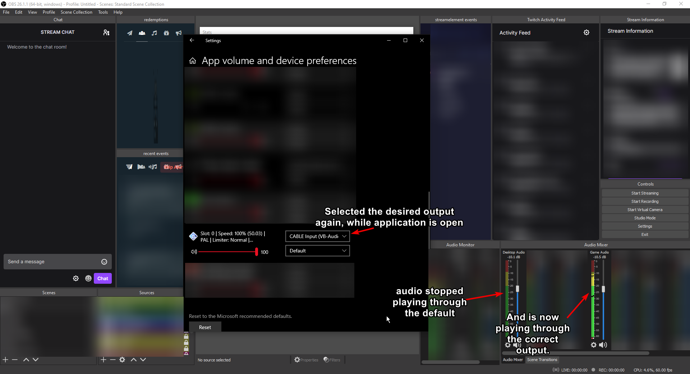Mute the app using speaker icon in Settings
This screenshot has height=374, width=690.
click(x=194, y=252)
